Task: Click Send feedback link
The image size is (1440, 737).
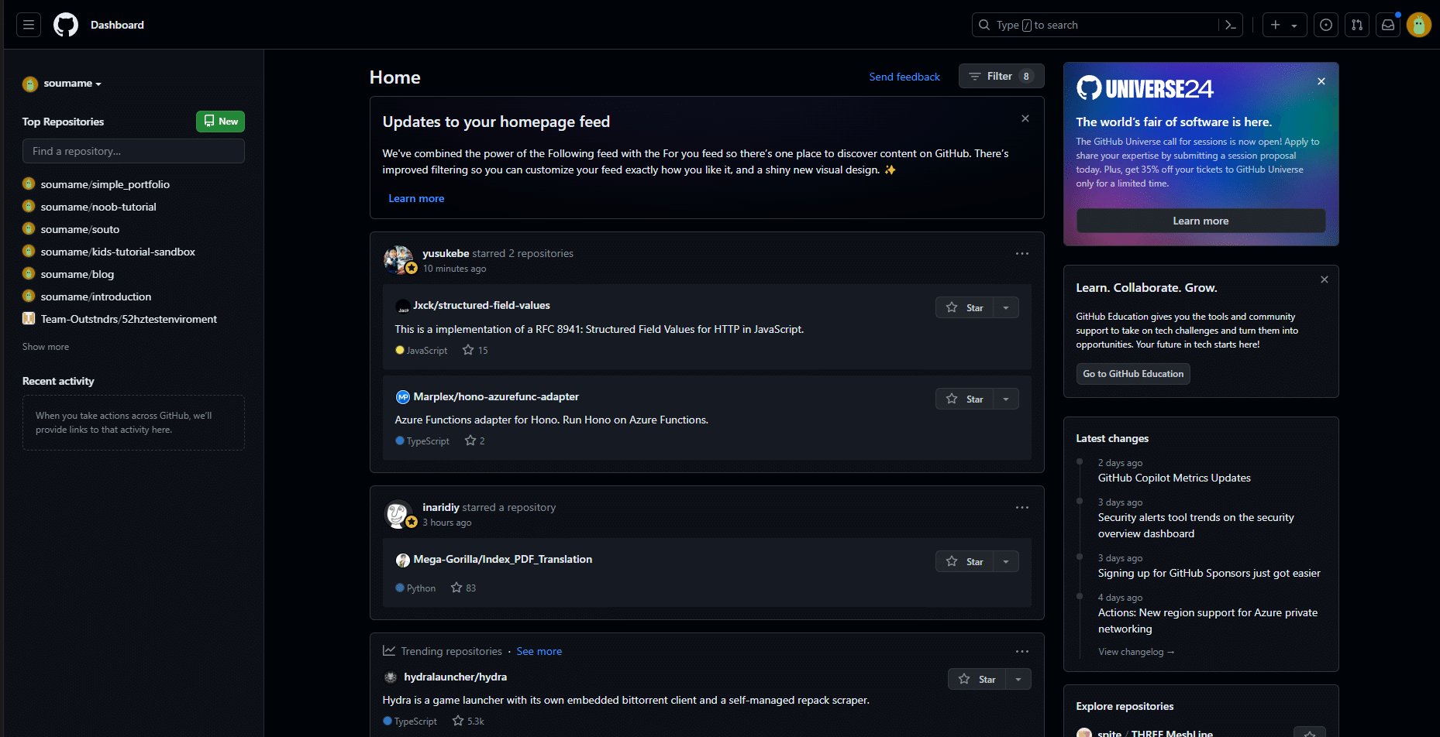Action: pos(904,77)
